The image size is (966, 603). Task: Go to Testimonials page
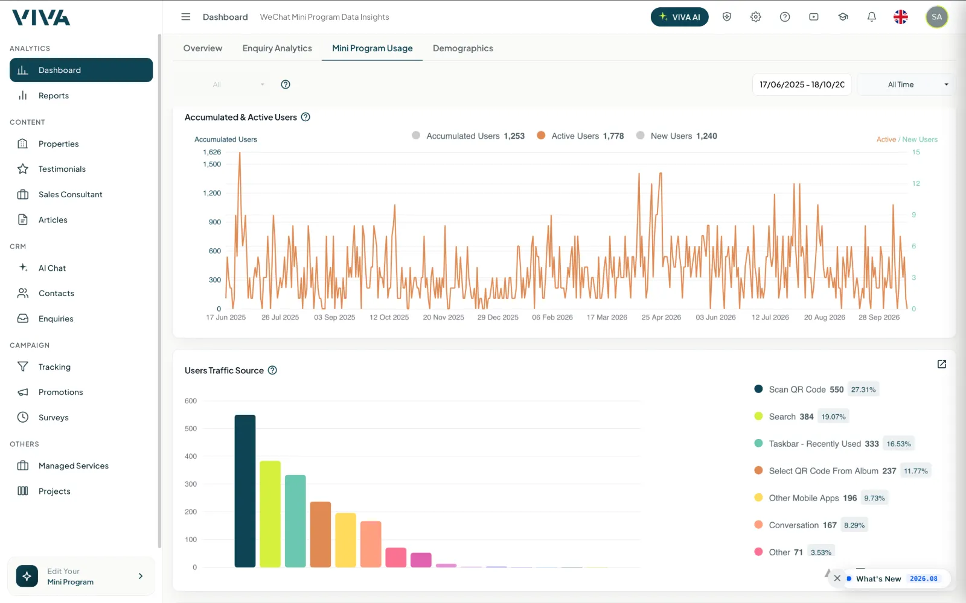point(81,169)
